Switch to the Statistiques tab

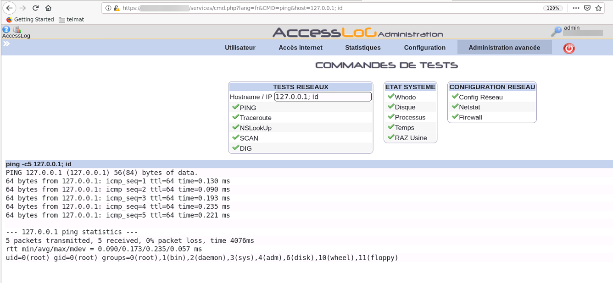tap(362, 47)
